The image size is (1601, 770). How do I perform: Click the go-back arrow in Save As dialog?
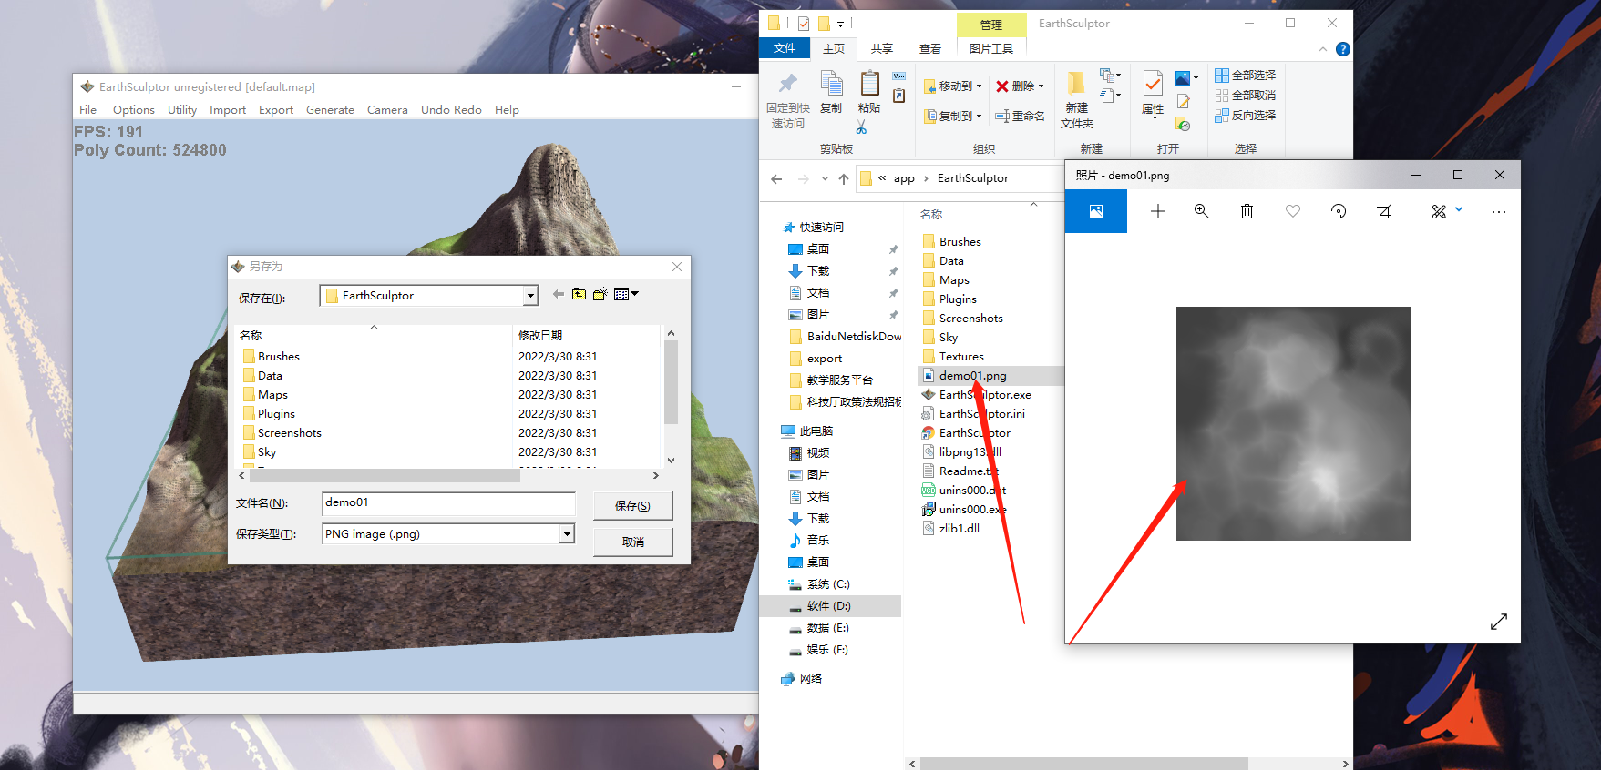pos(558,294)
